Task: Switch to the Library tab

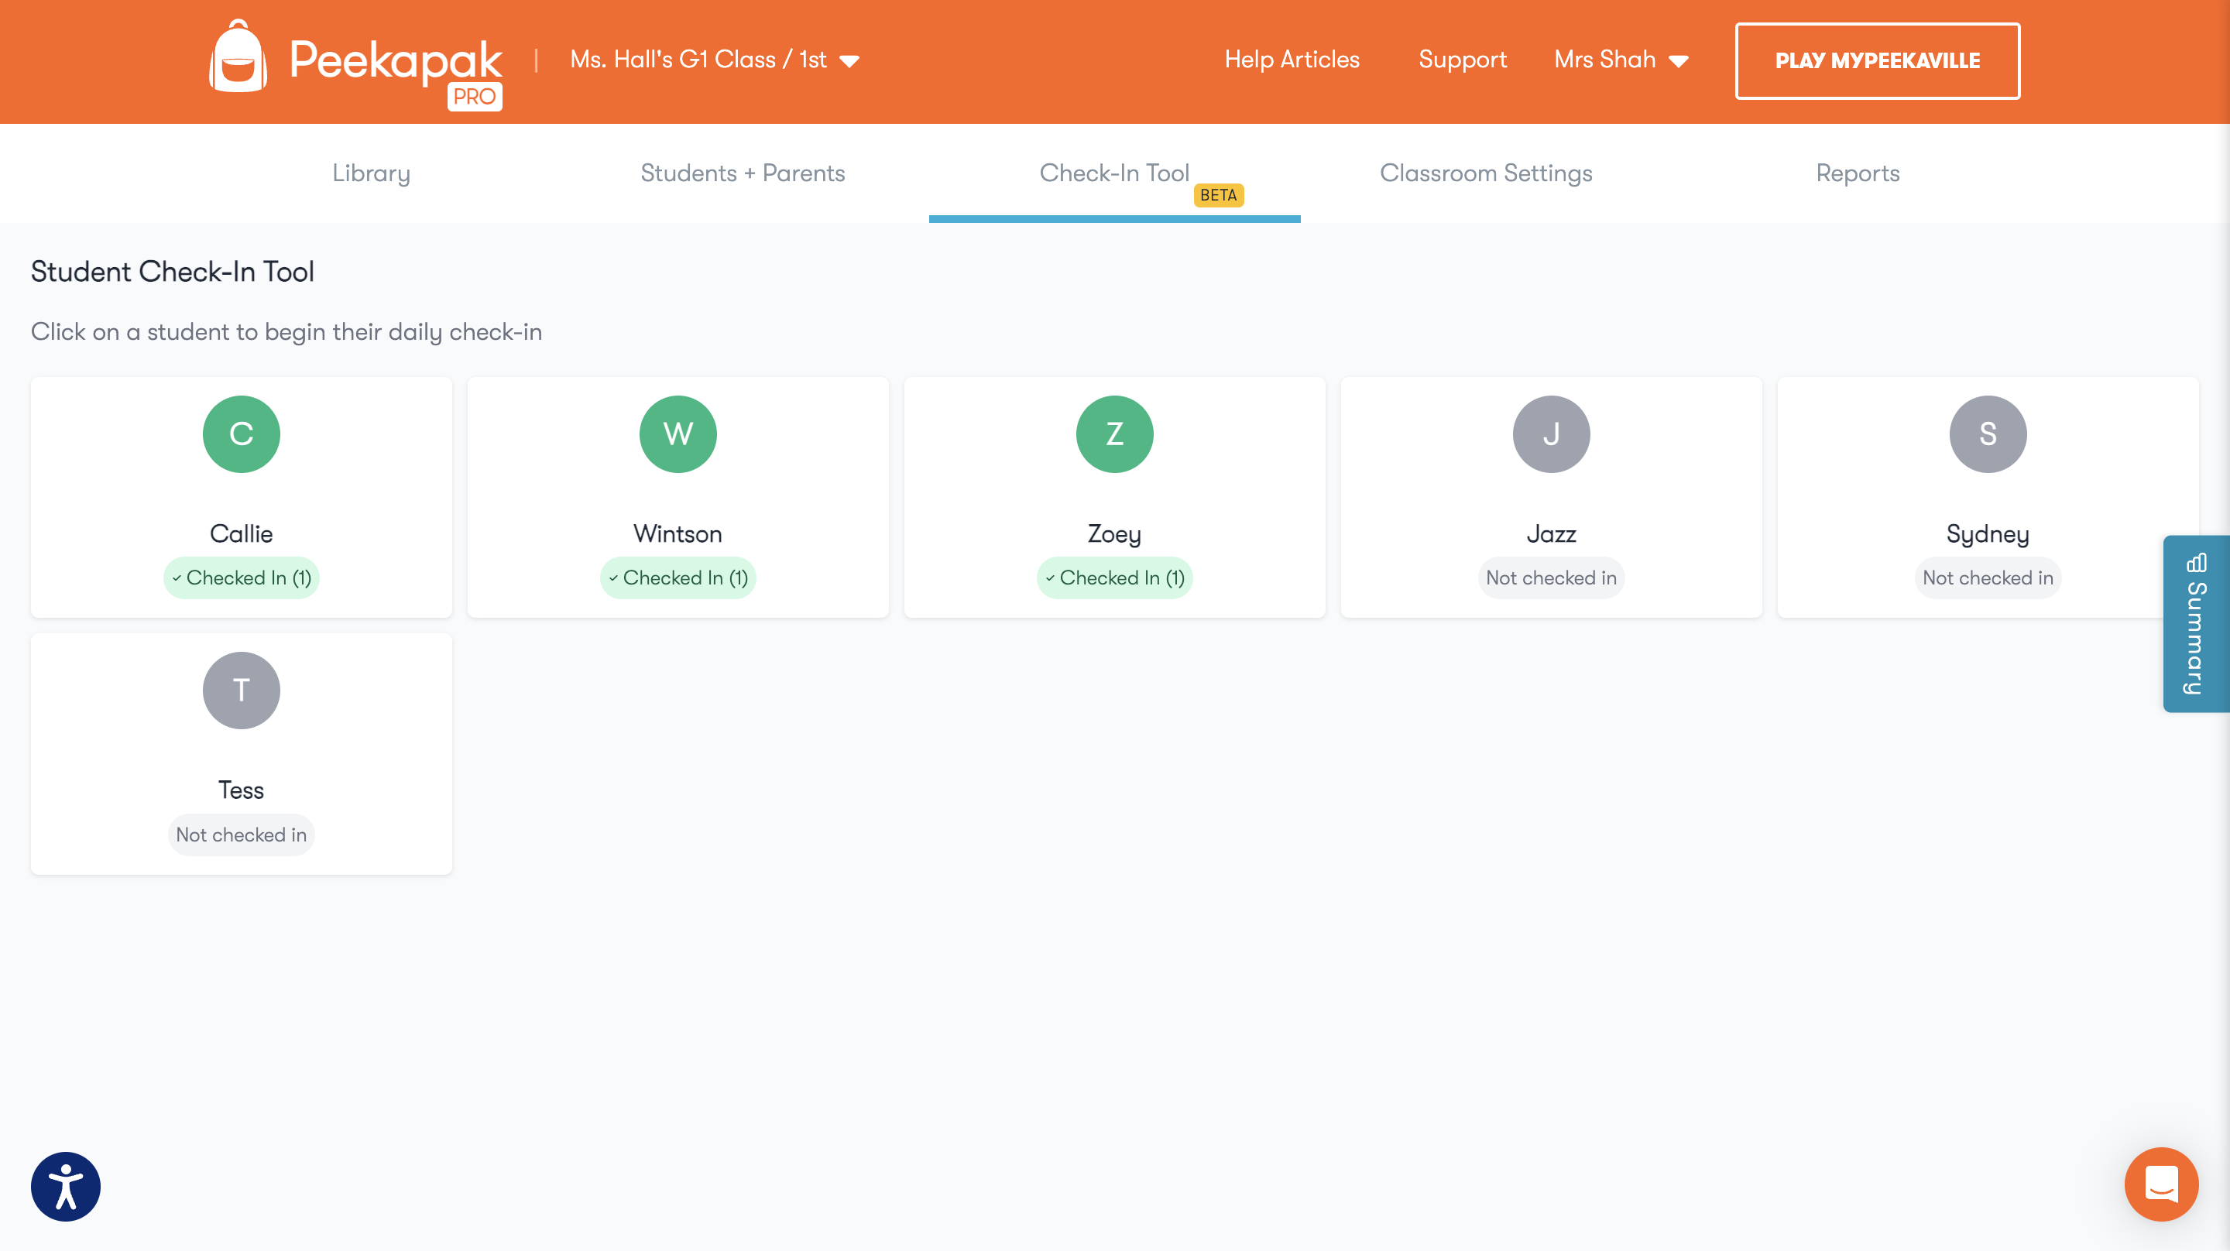Action: [x=372, y=173]
